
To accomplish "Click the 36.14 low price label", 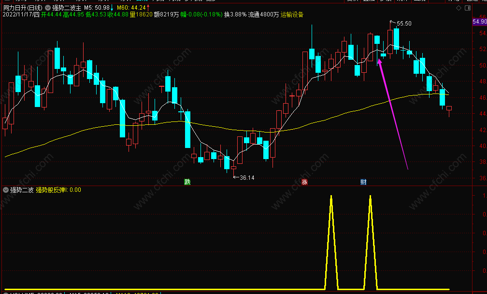I will [x=247, y=178].
